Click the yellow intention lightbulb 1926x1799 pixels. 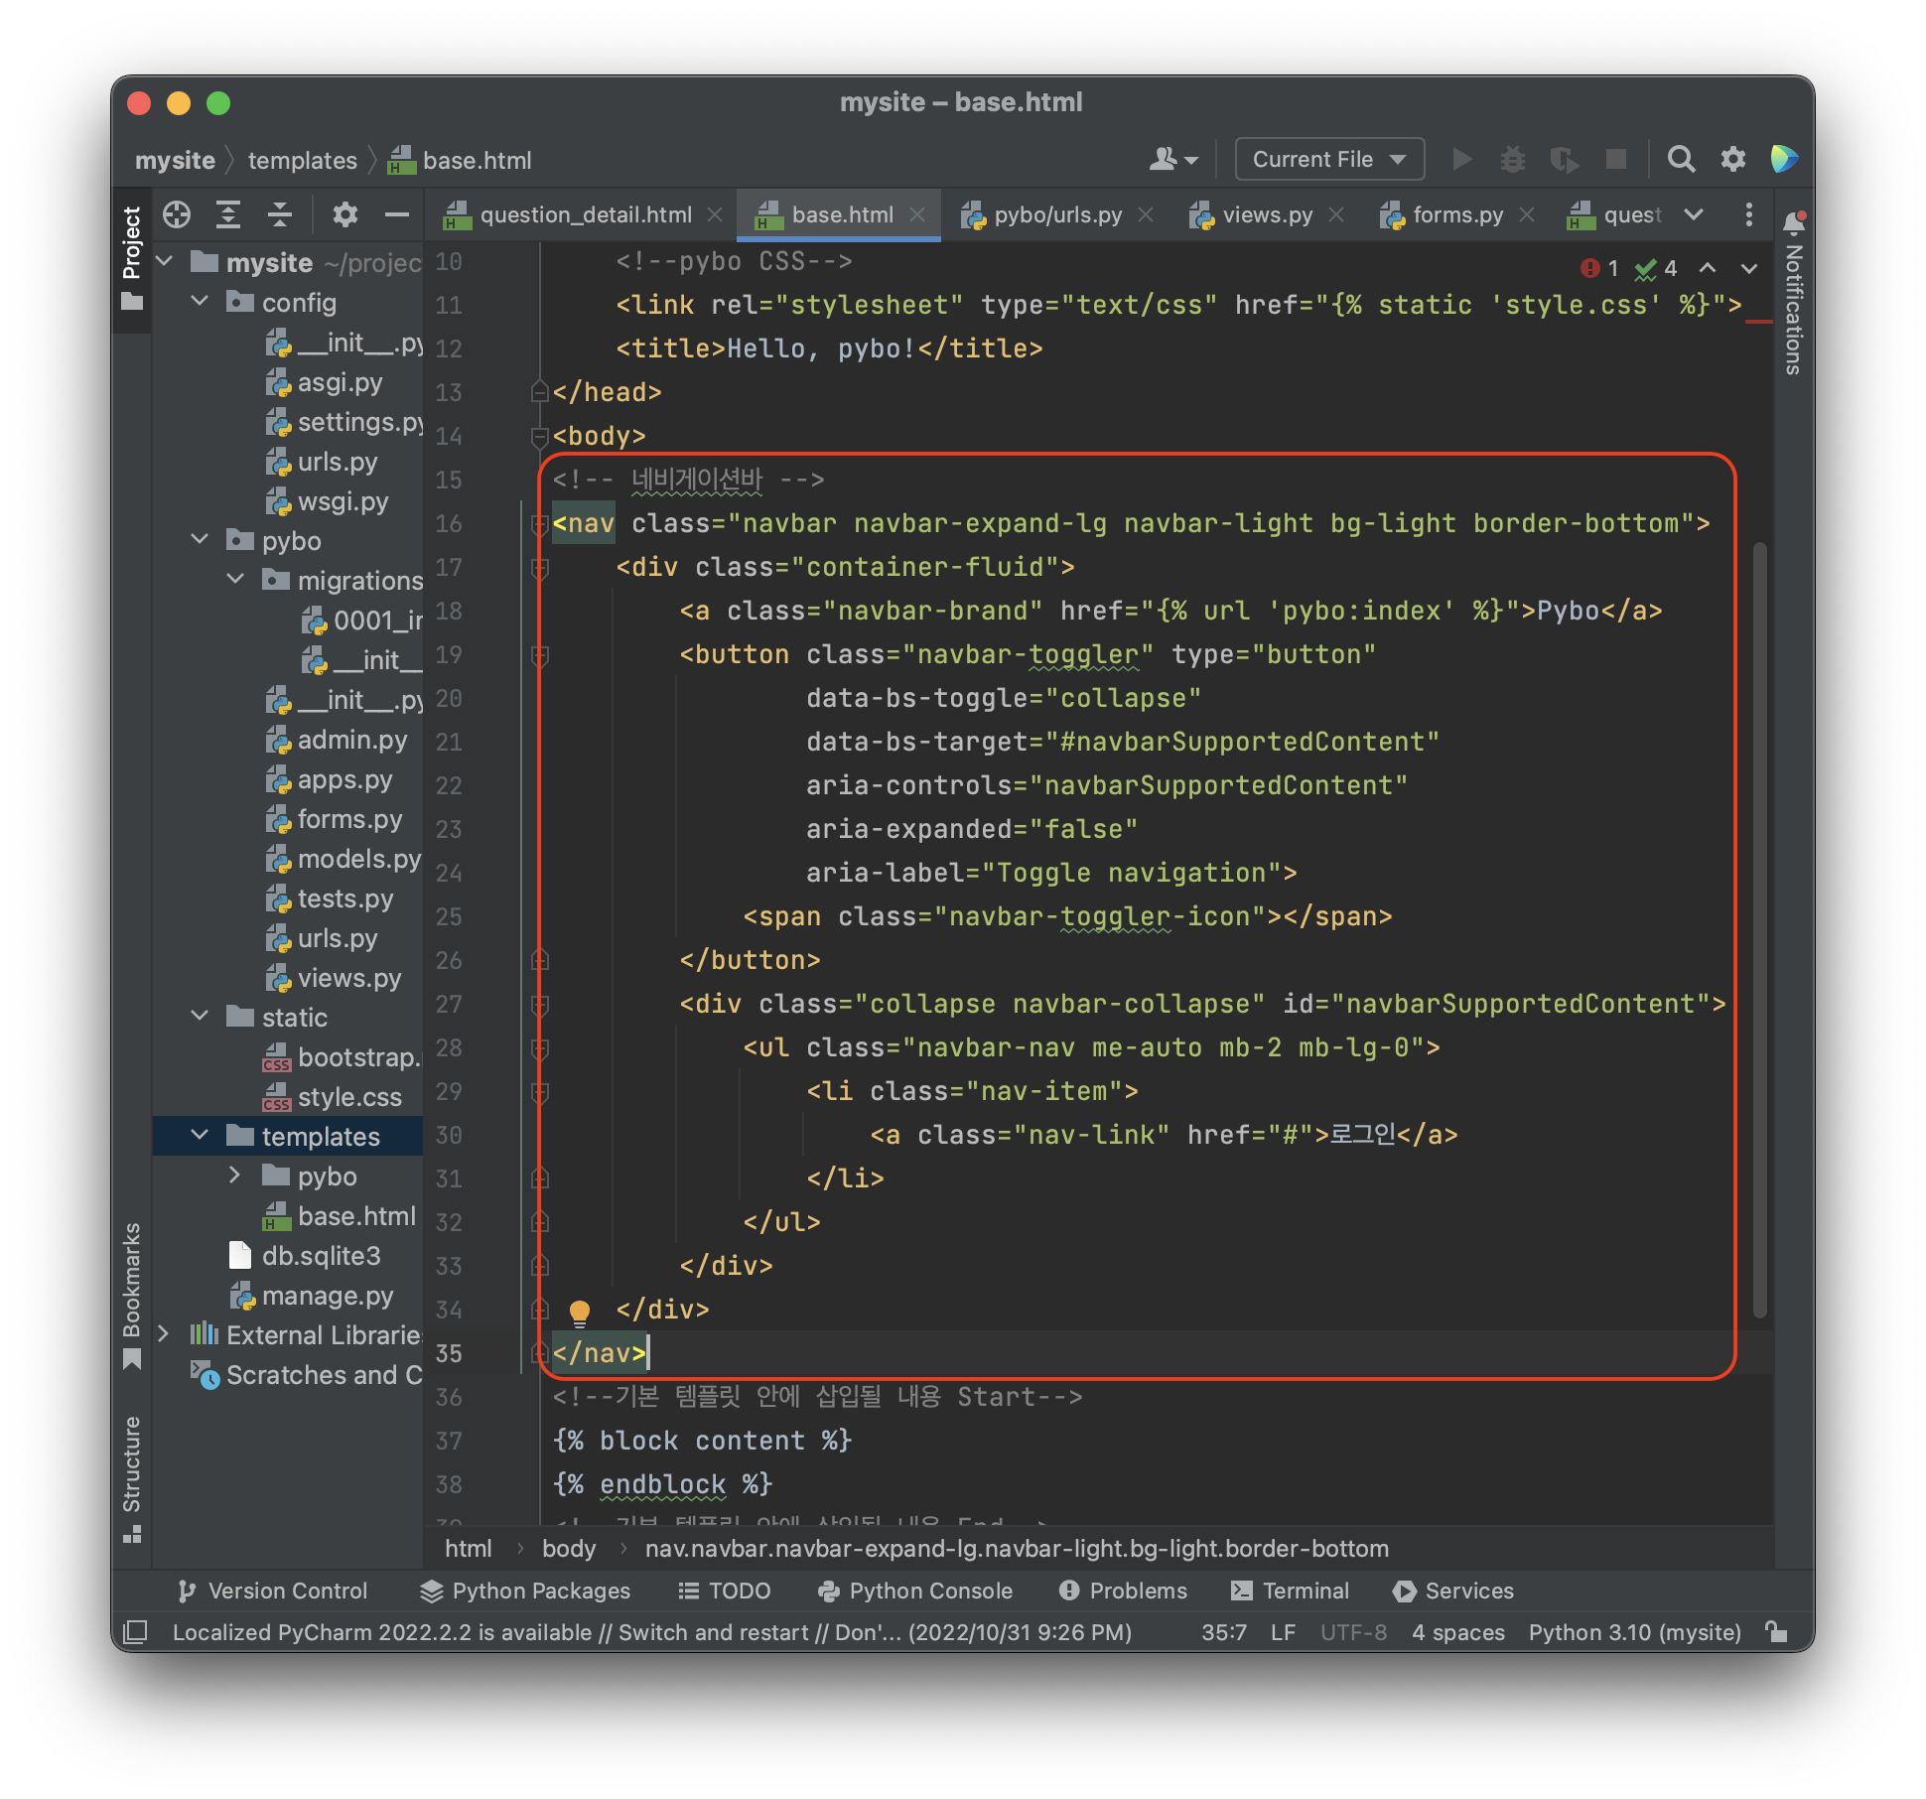pos(580,1311)
